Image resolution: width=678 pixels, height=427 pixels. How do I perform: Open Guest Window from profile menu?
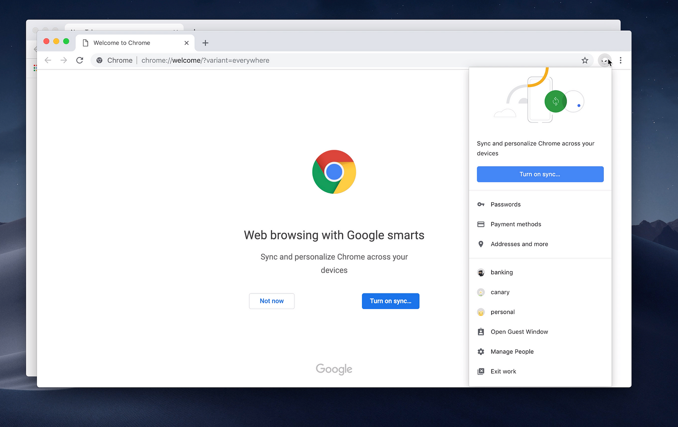pos(540,332)
